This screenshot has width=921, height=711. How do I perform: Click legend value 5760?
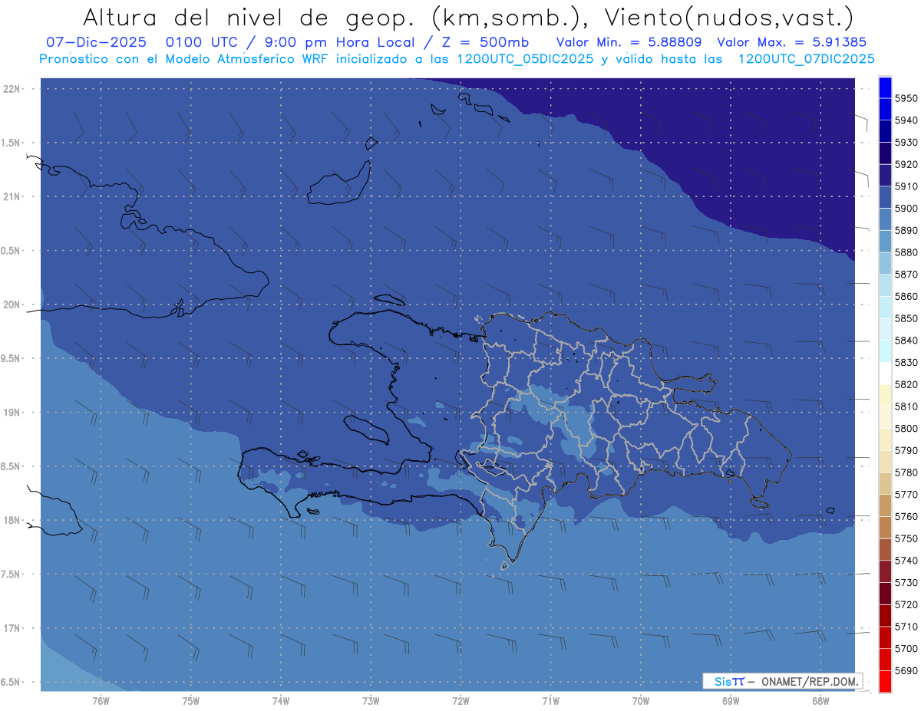906,516
